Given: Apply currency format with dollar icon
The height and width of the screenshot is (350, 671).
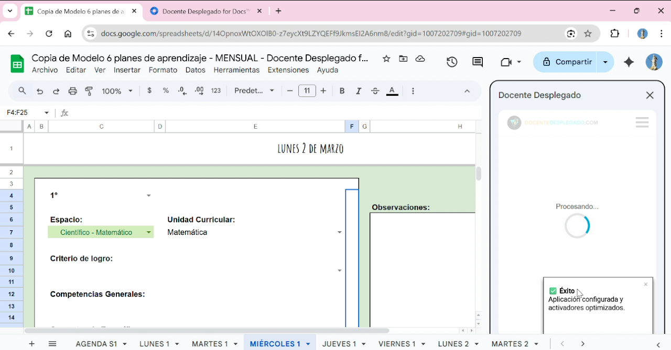Looking at the screenshot, I should pyautogui.click(x=149, y=91).
